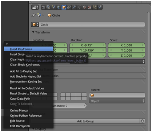Increase Scale Z with its right arrow
The height and width of the screenshot is (132, 152).
coord(143,56)
